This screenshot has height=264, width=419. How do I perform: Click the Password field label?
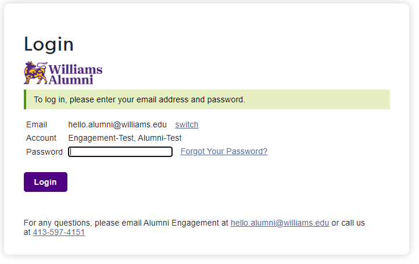click(44, 152)
